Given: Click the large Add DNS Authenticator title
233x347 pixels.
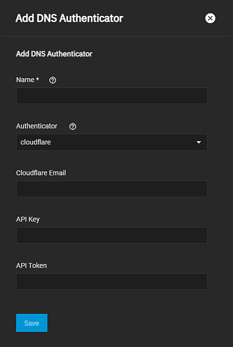Looking at the screenshot, I should (70, 18).
